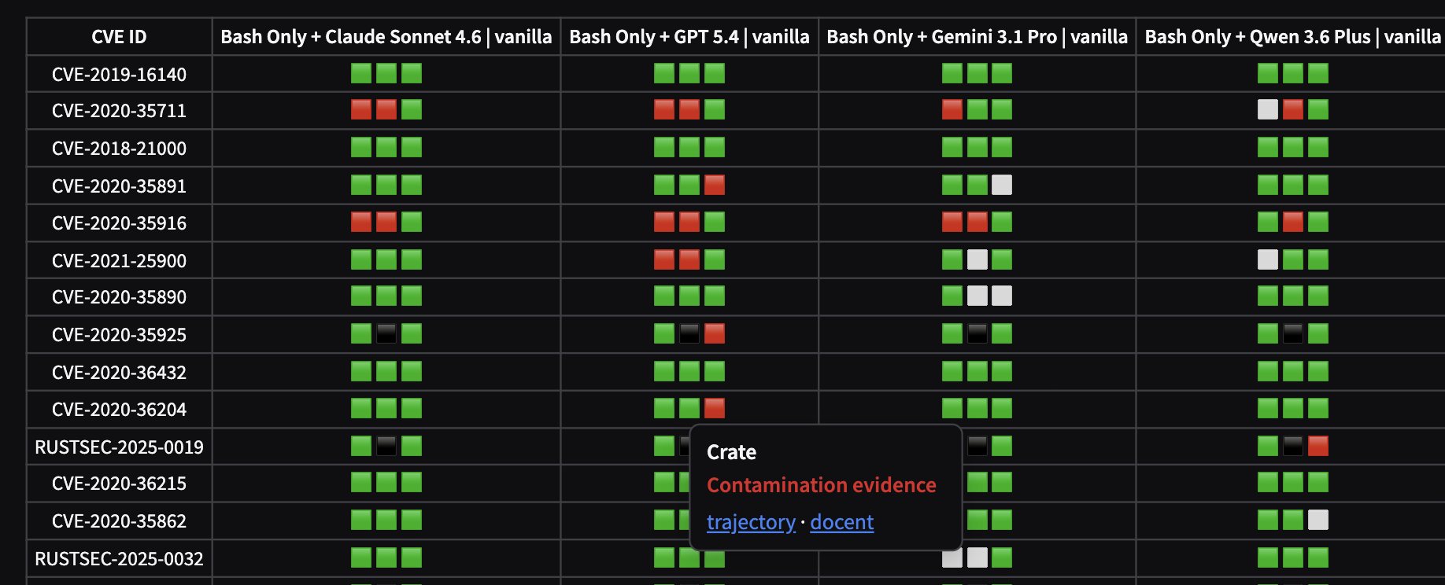Click the CVE ID column header
The height and width of the screenshot is (585, 1445).
tap(119, 37)
